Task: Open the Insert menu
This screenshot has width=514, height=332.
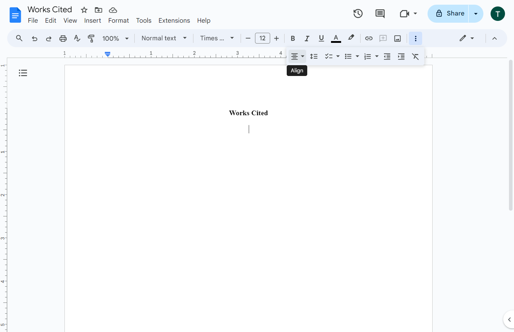Action: [x=93, y=21]
